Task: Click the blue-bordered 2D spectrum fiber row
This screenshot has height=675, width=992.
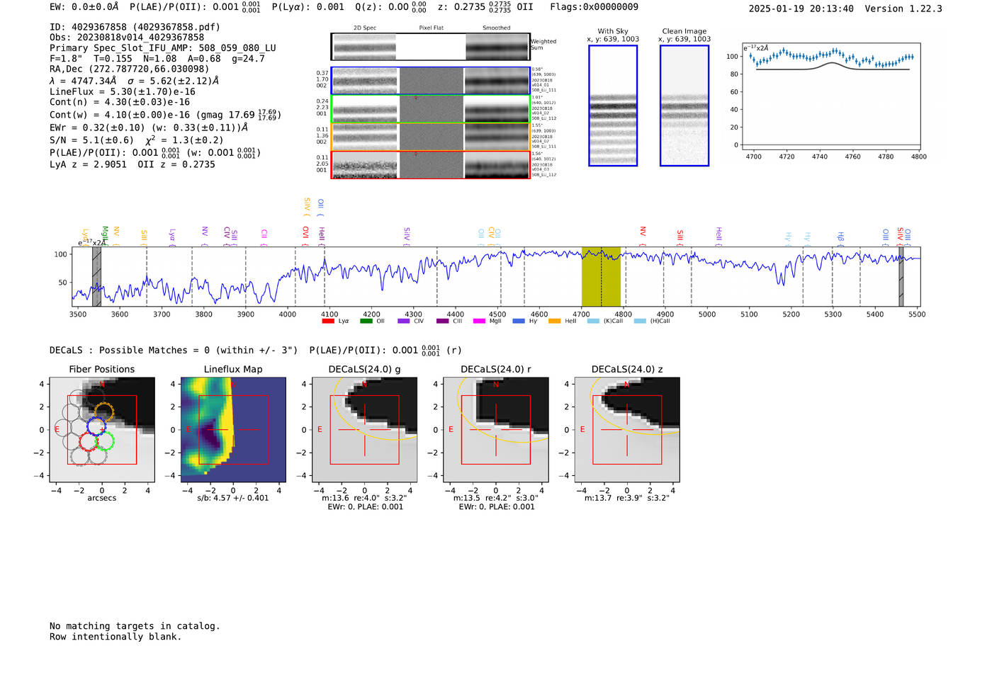Action: coord(431,81)
